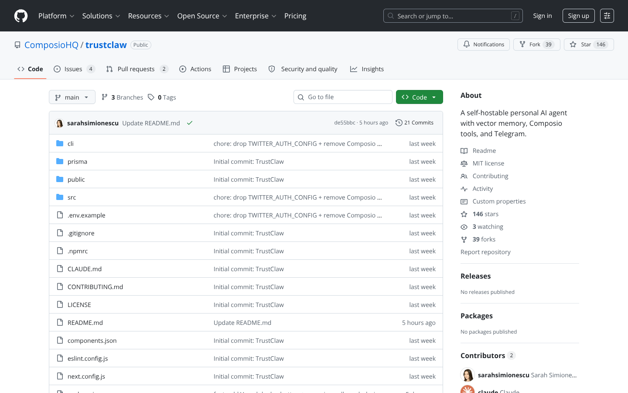Expand the Open Source menu
Image resolution: width=628 pixels, height=393 pixels.
click(x=202, y=16)
